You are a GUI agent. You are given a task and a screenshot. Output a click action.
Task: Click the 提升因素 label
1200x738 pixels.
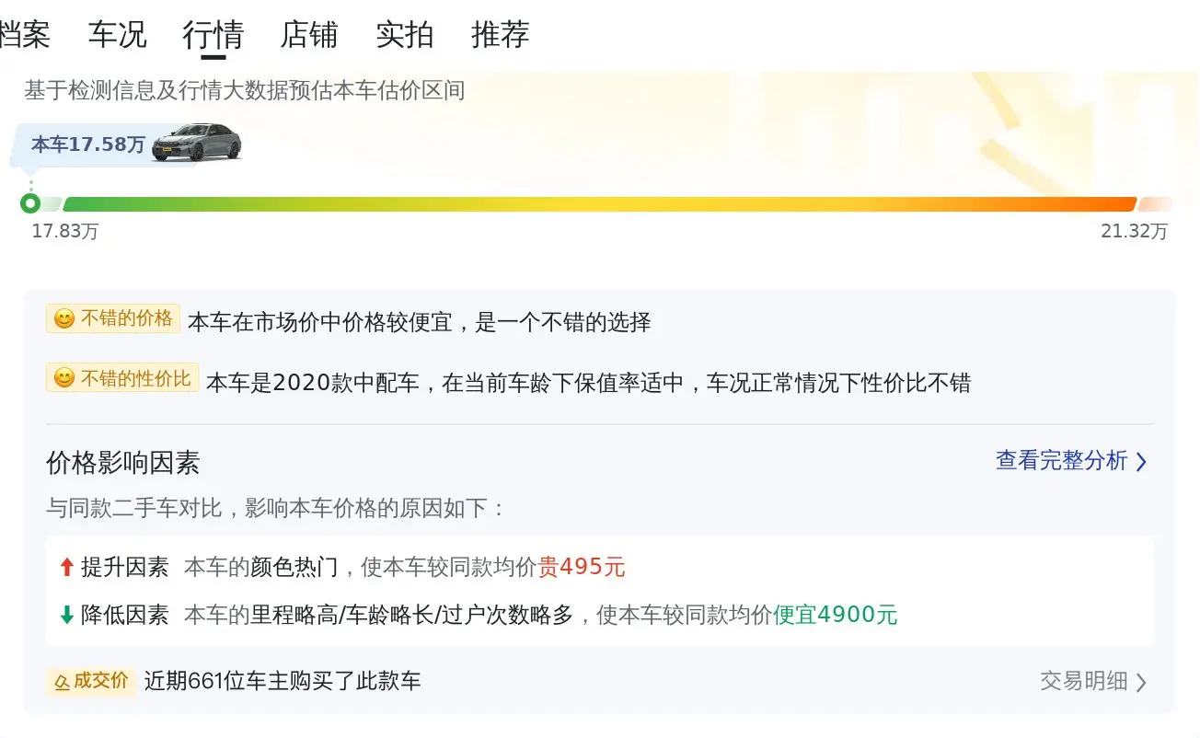tap(125, 568)
